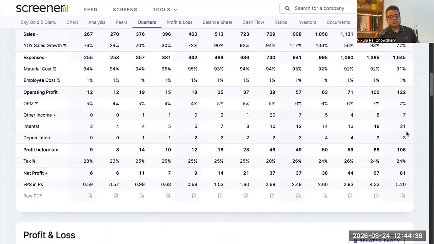Click the Depreciation row label
The width and height of the screenshot is (434, 244).
37,138
